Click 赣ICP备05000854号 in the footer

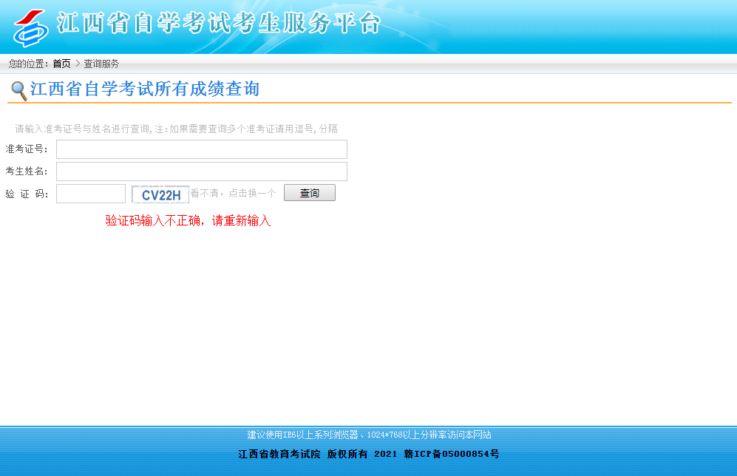point(451,454)
